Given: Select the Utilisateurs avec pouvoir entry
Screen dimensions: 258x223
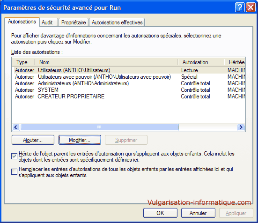Looking at the screenshot, I should click(x=128, y=77).
